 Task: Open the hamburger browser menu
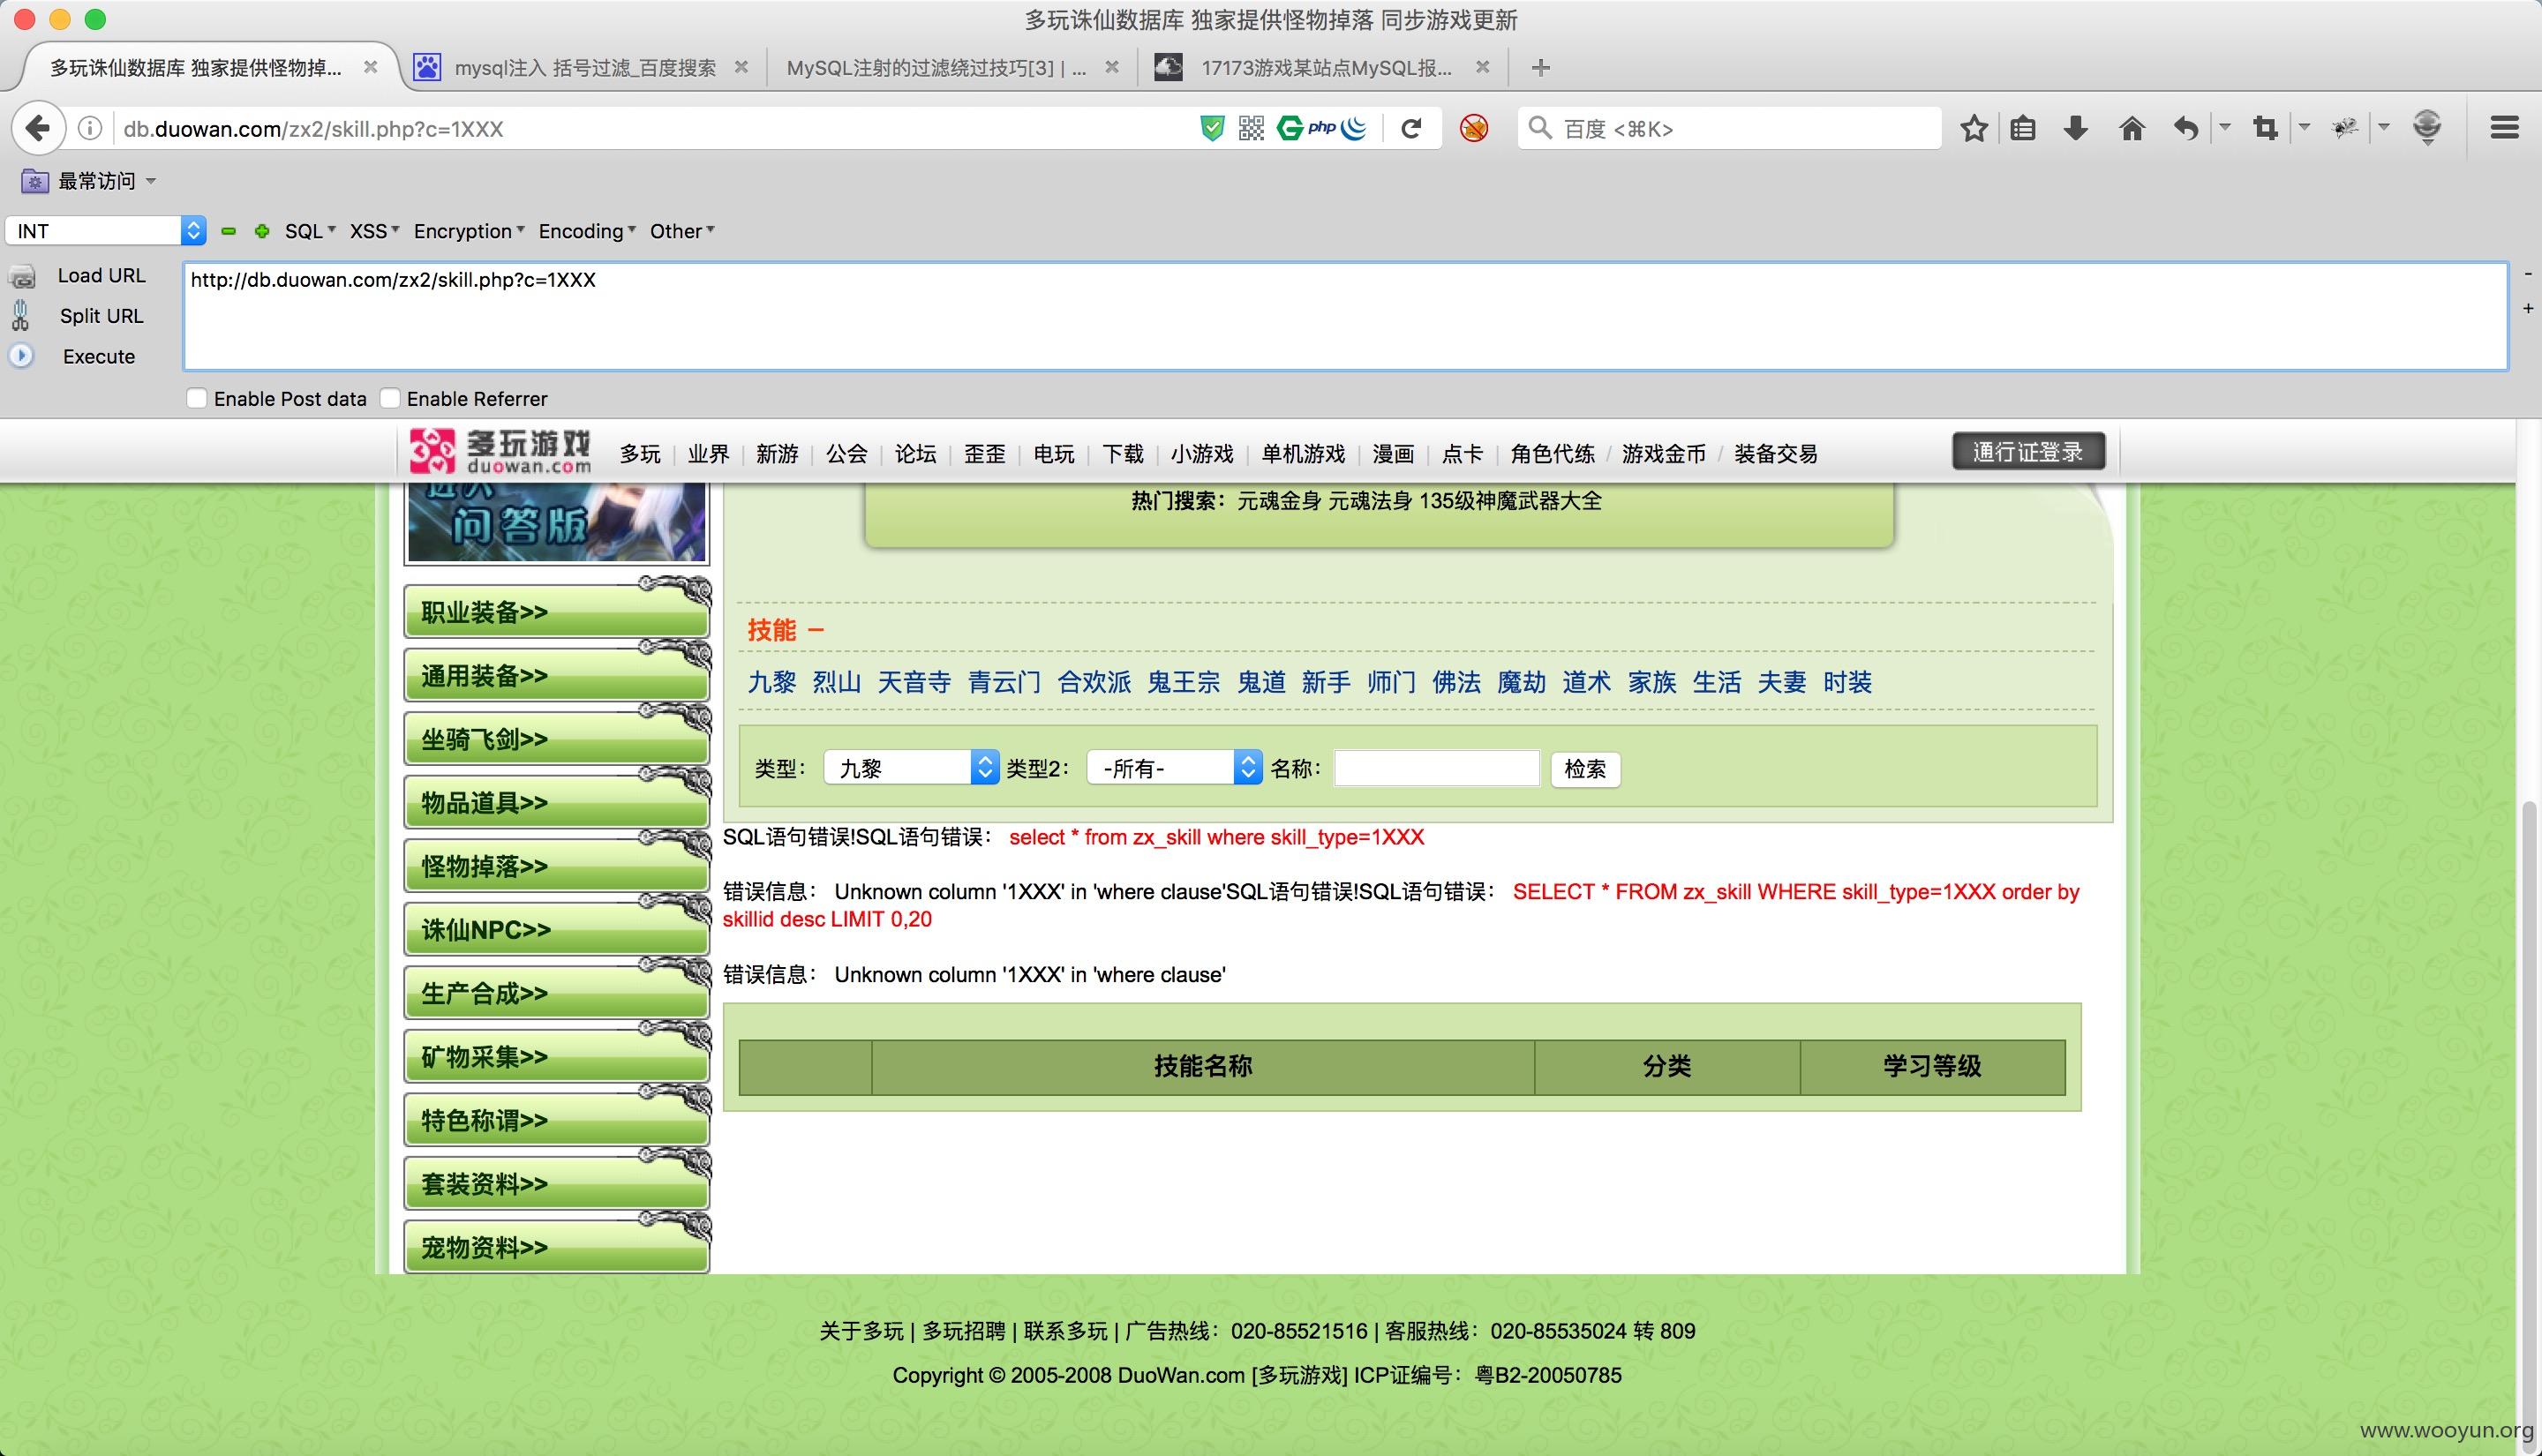pos(2504,128)
